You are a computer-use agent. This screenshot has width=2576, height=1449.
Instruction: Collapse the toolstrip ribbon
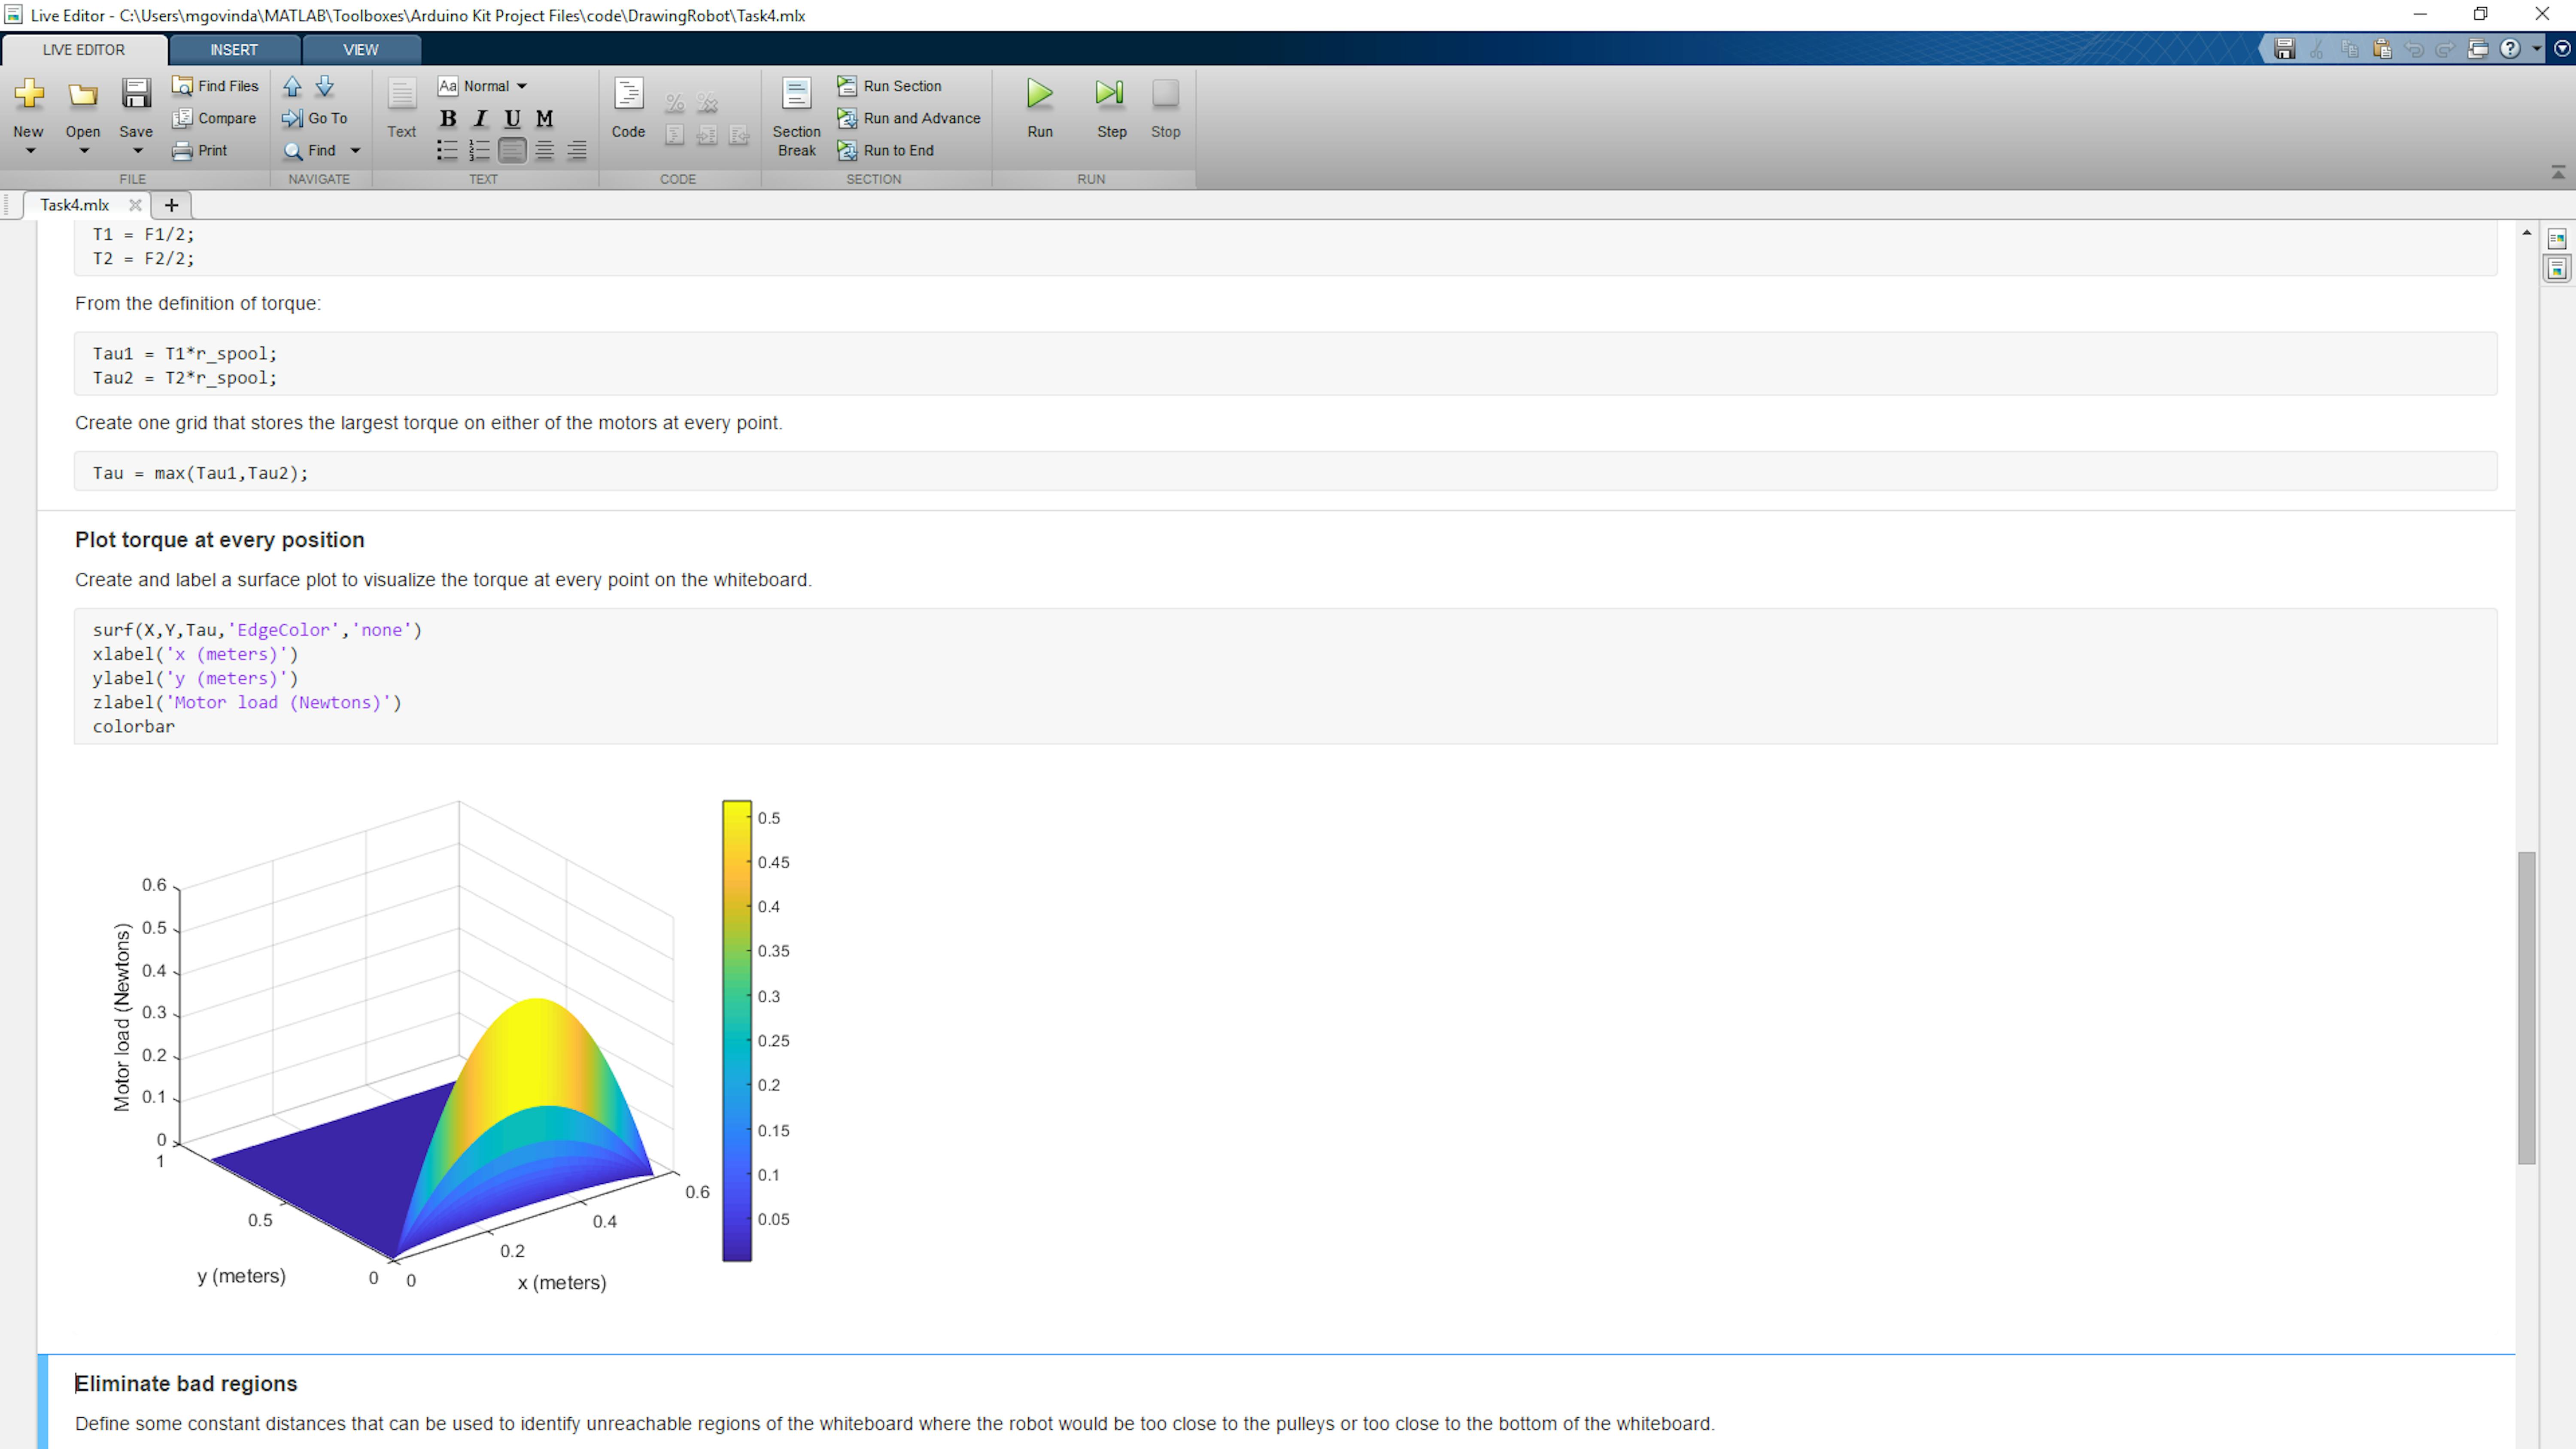pyautogui.click(x=2558, y=173)
